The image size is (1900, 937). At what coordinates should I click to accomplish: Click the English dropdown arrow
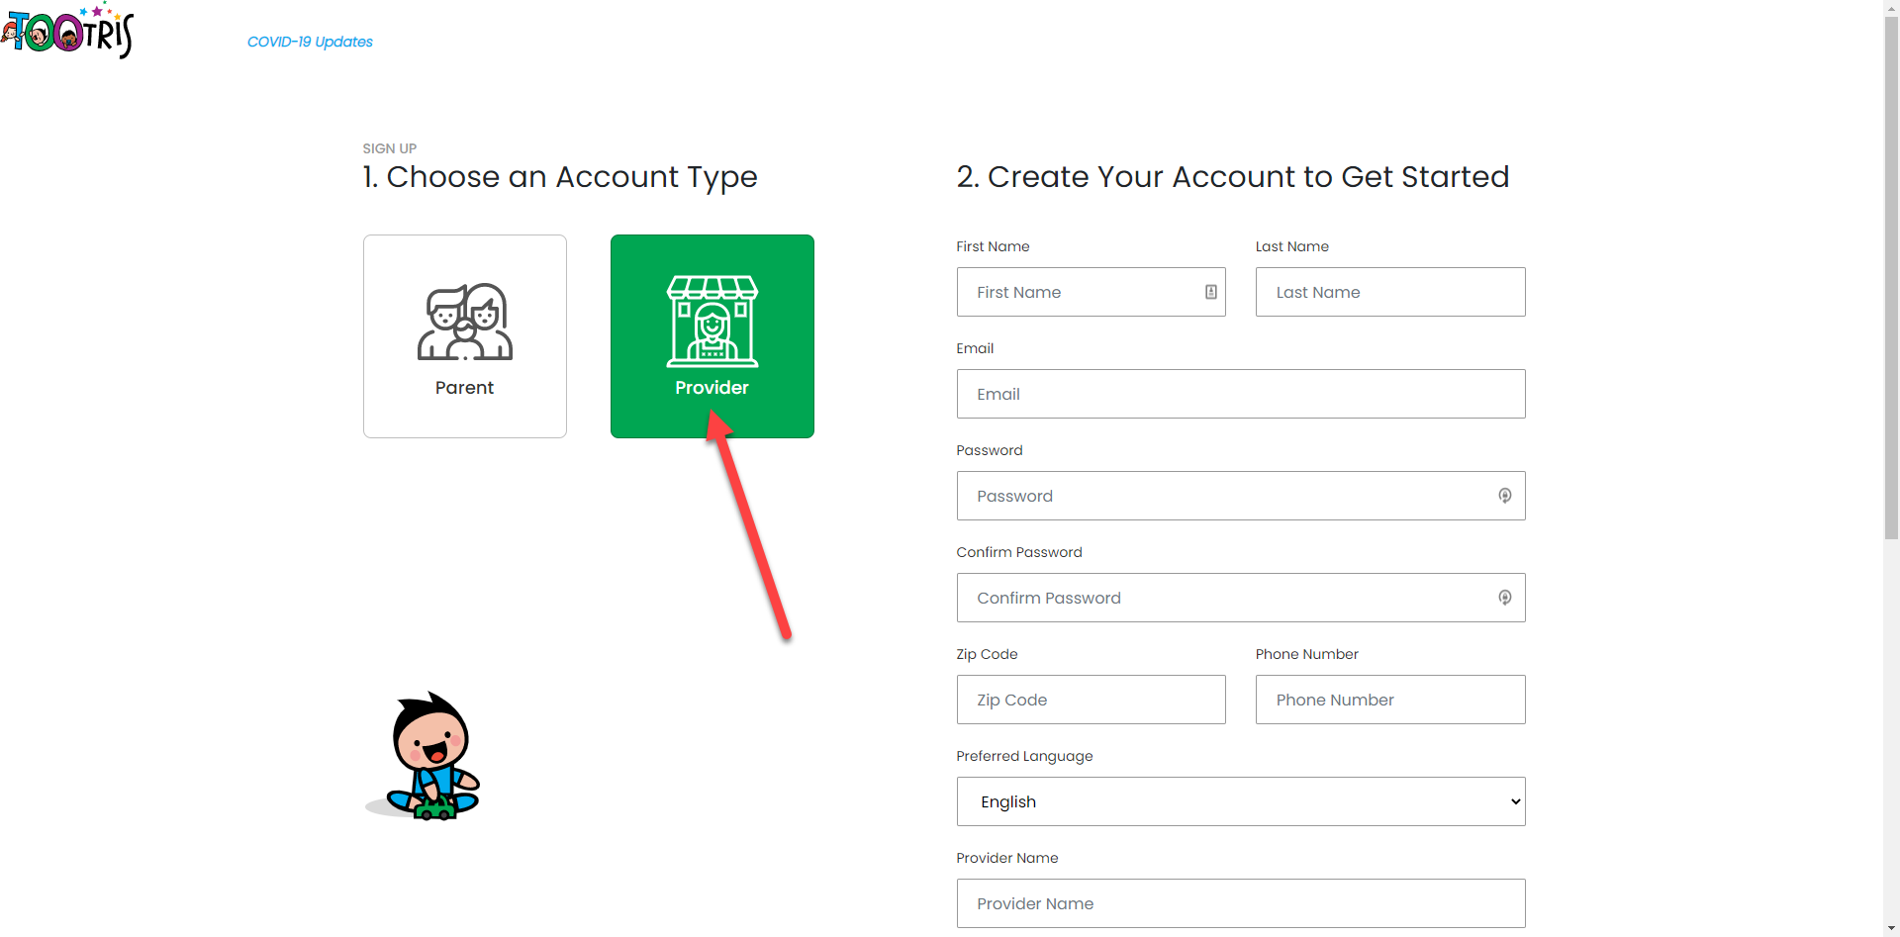[1515, 801]
